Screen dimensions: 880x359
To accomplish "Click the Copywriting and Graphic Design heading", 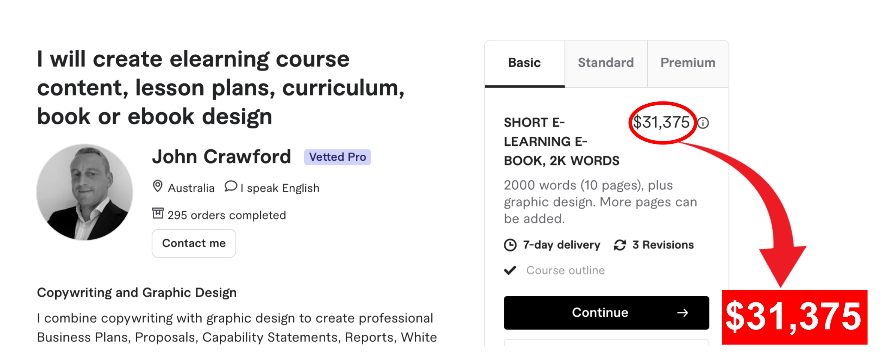I will point(137,293).
